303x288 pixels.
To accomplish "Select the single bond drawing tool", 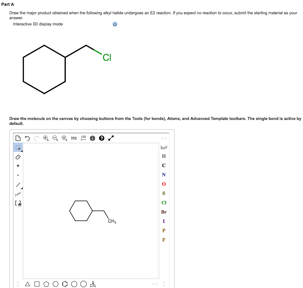I will [x=18, y=184].
